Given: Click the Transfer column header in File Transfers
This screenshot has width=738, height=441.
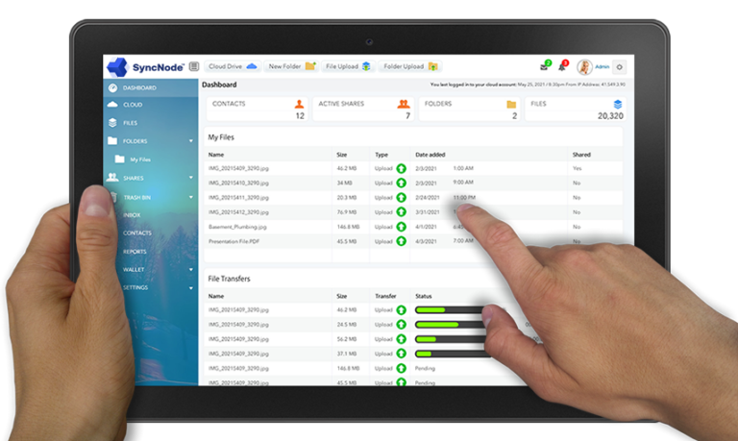Looking at the screenshot, I should point(385,296).
